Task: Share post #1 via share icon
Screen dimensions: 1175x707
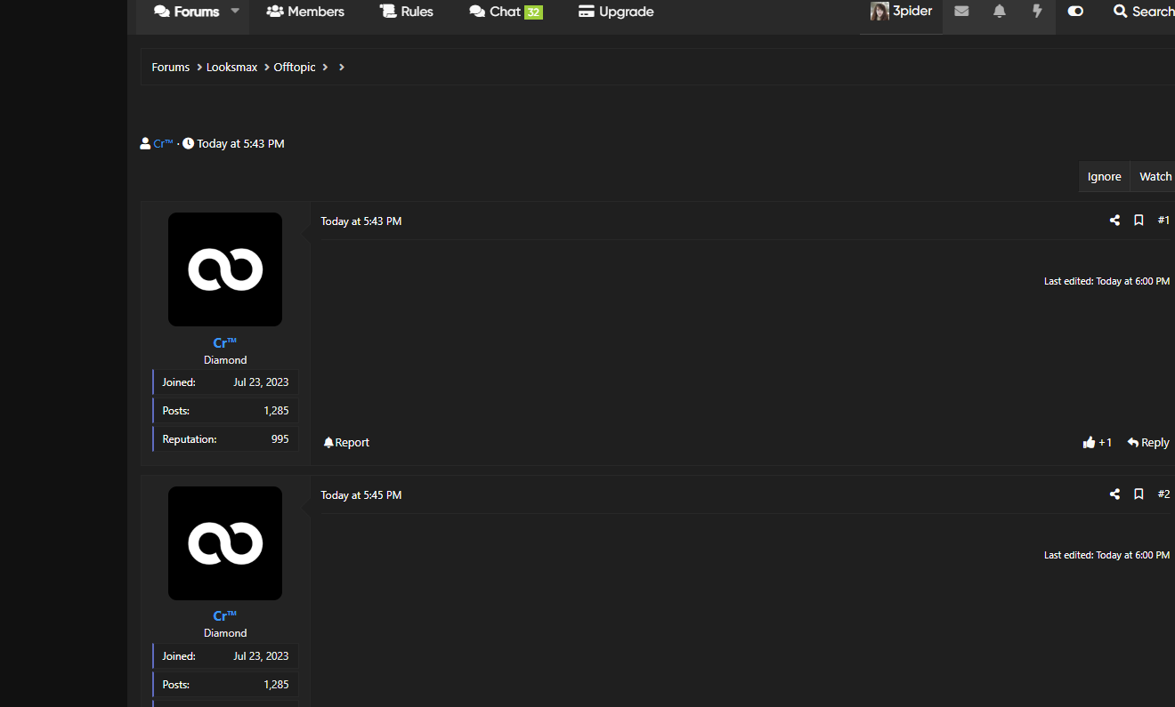Action: (x=1114, y=221)
